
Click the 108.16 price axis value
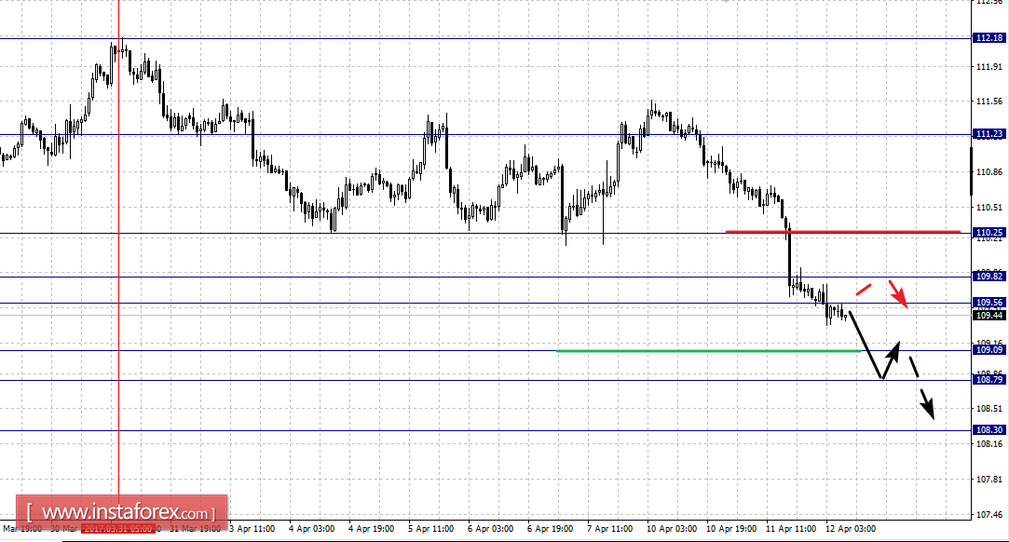[989, 444]
